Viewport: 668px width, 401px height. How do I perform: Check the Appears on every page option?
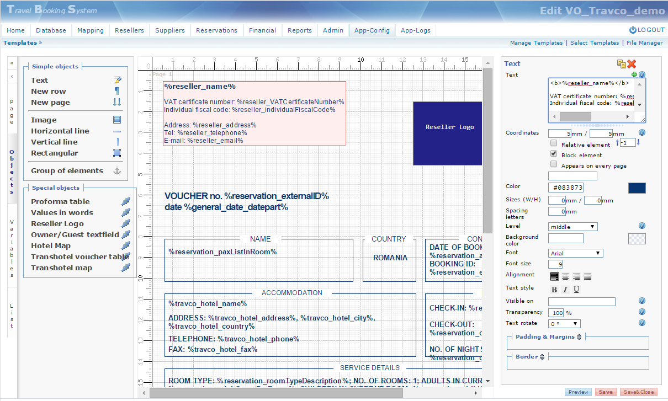[554, 164]
